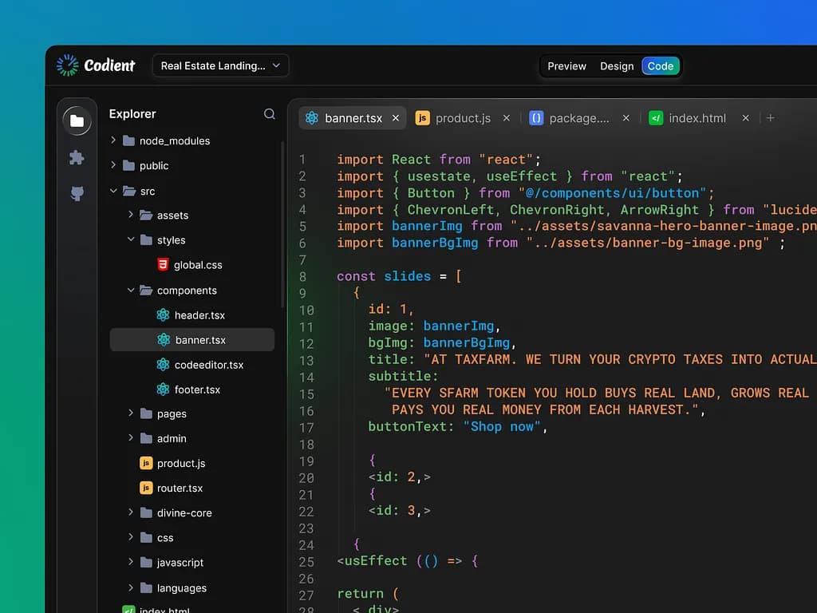Open the Real Estate Landing project dropdown
817x613 pixels.
tap(220, 65)
